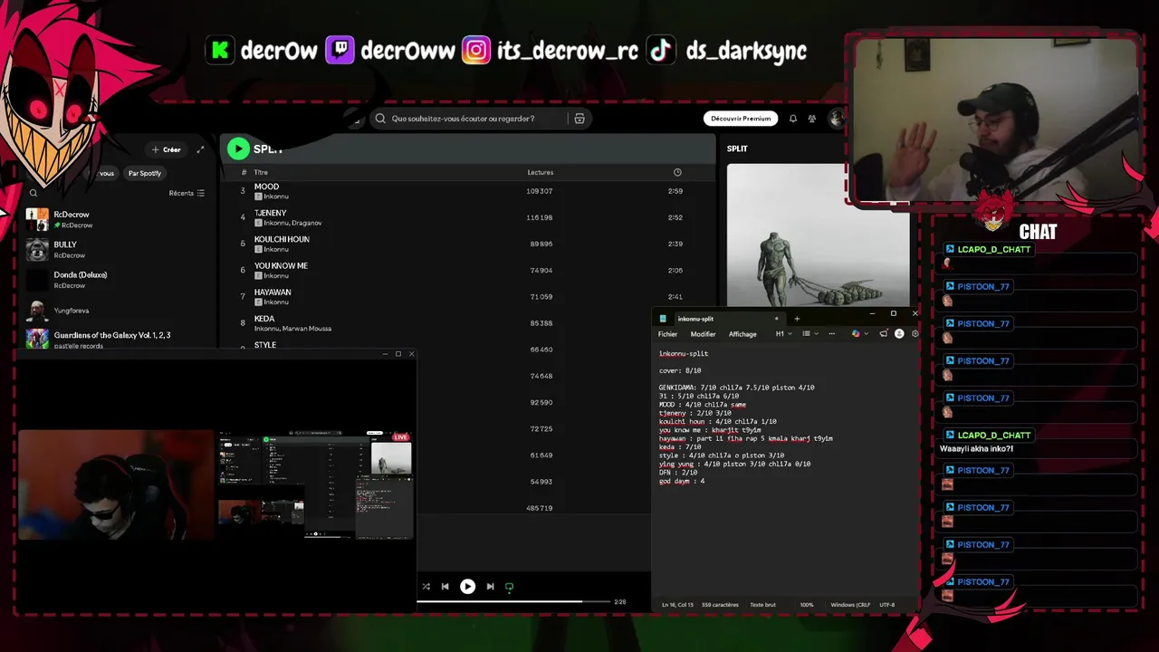Click the LCAPO_D_CHATT message 'Waaayli akha inko?!'
Image resolution: width=1159 pixels, height=652 pixels.
pos(976,449)
